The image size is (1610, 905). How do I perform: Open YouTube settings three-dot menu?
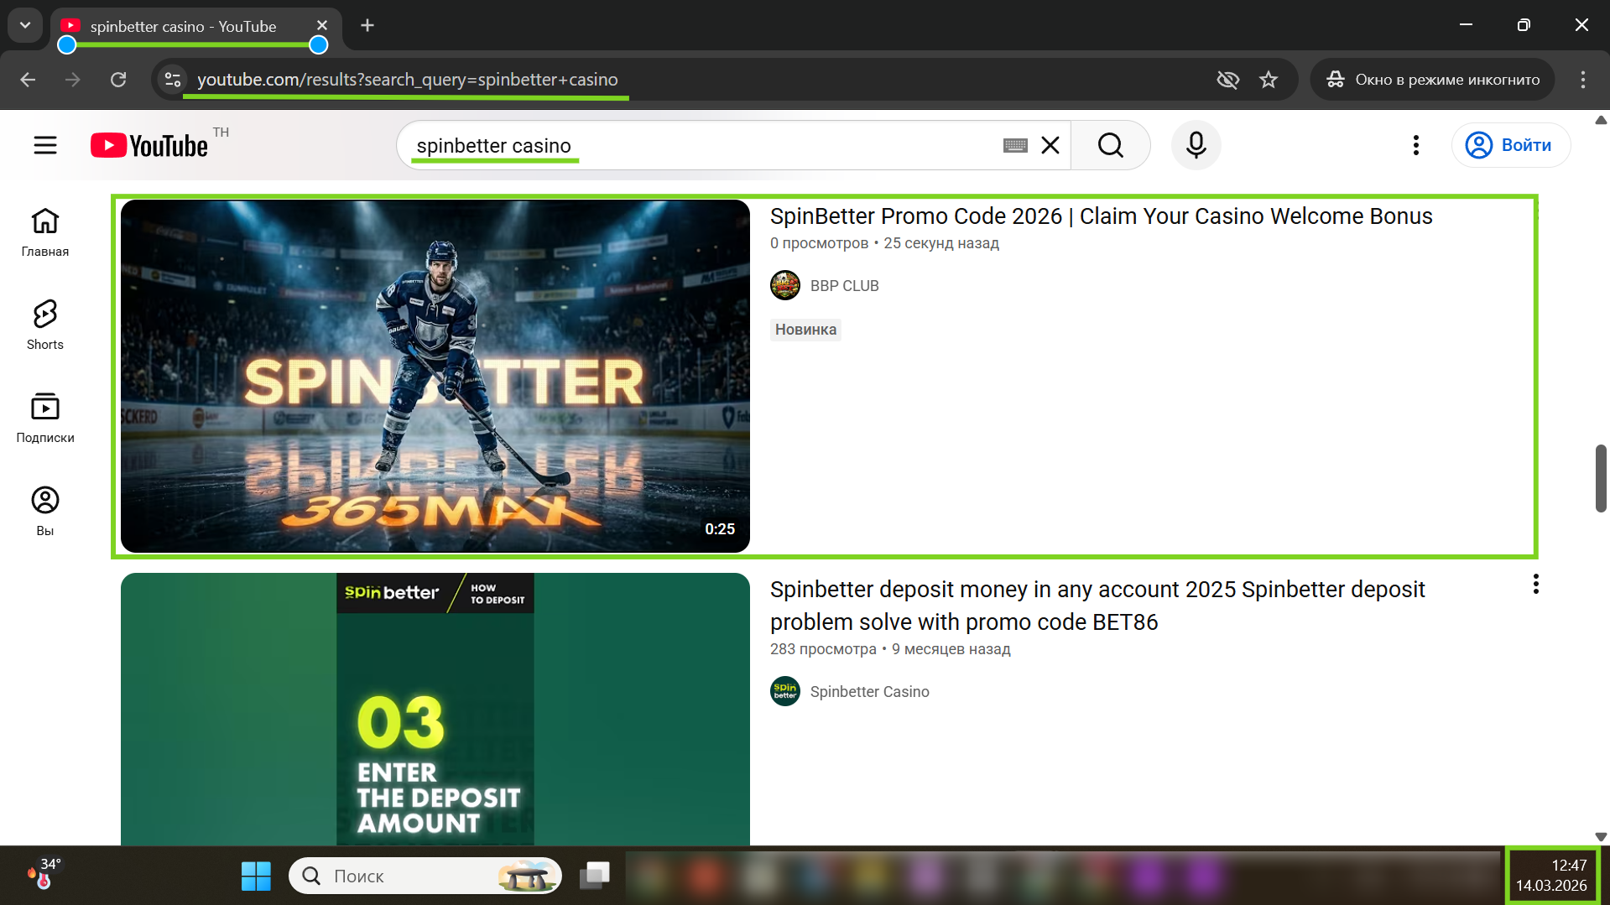[1415, 145]
